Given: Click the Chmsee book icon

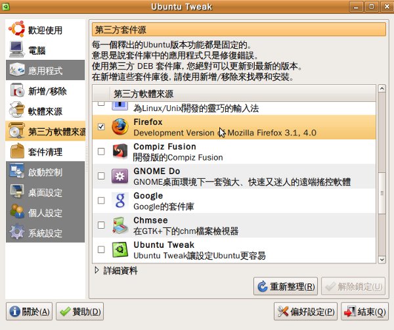Looking at the screenshot, I should click(120, 225).
